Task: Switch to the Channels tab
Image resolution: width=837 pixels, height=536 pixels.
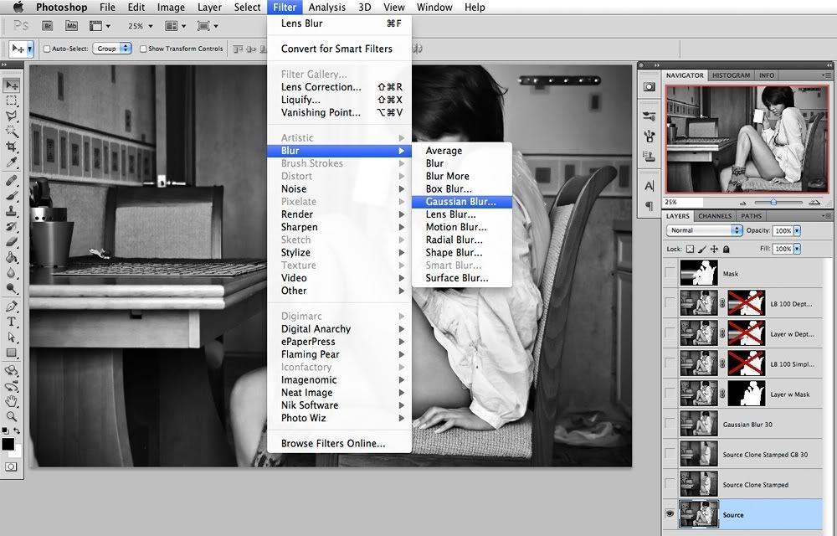Action: 715,216
